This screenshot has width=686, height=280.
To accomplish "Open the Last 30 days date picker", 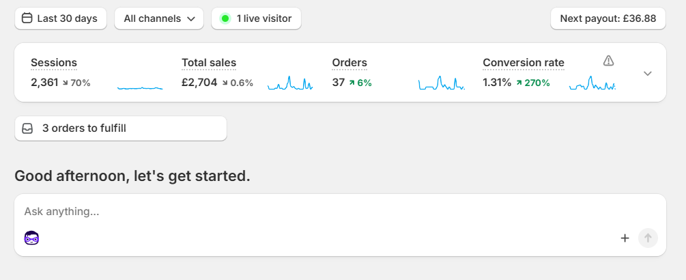I will (x=61, y=18).
